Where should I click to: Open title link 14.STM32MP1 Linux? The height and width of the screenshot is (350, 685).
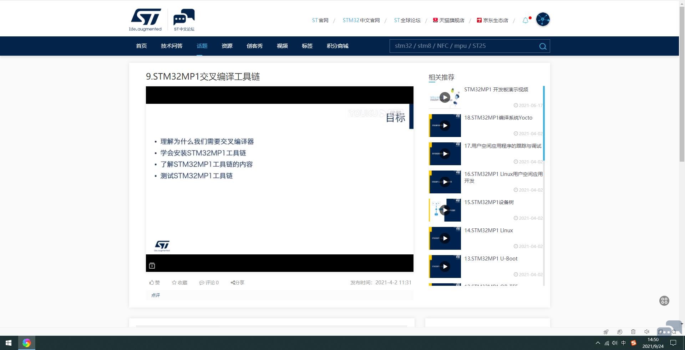(489, 230)
